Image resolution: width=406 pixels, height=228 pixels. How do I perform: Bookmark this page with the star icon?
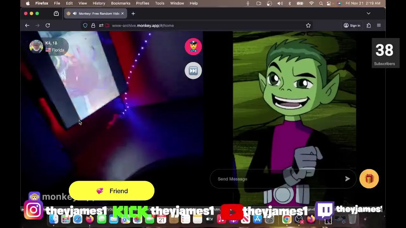(x=308, y=25)
